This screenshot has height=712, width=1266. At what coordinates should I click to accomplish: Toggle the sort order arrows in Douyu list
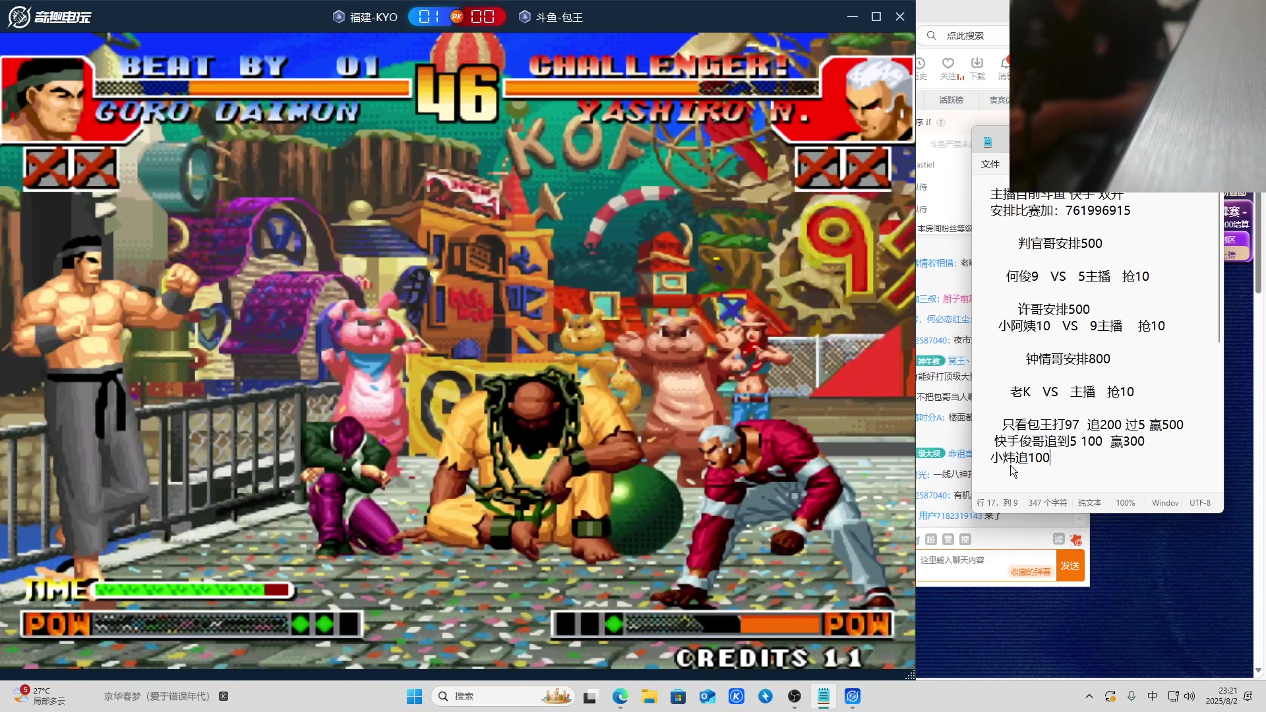click(x=928, y=123)
